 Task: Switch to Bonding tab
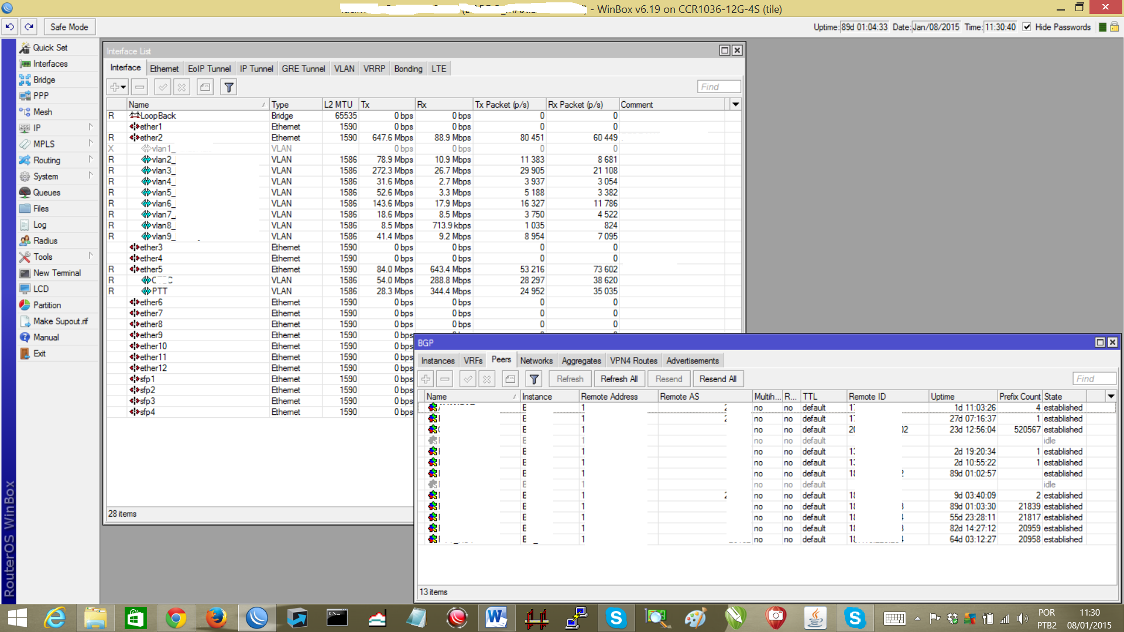pyautogui.click(x=408, y=68)
